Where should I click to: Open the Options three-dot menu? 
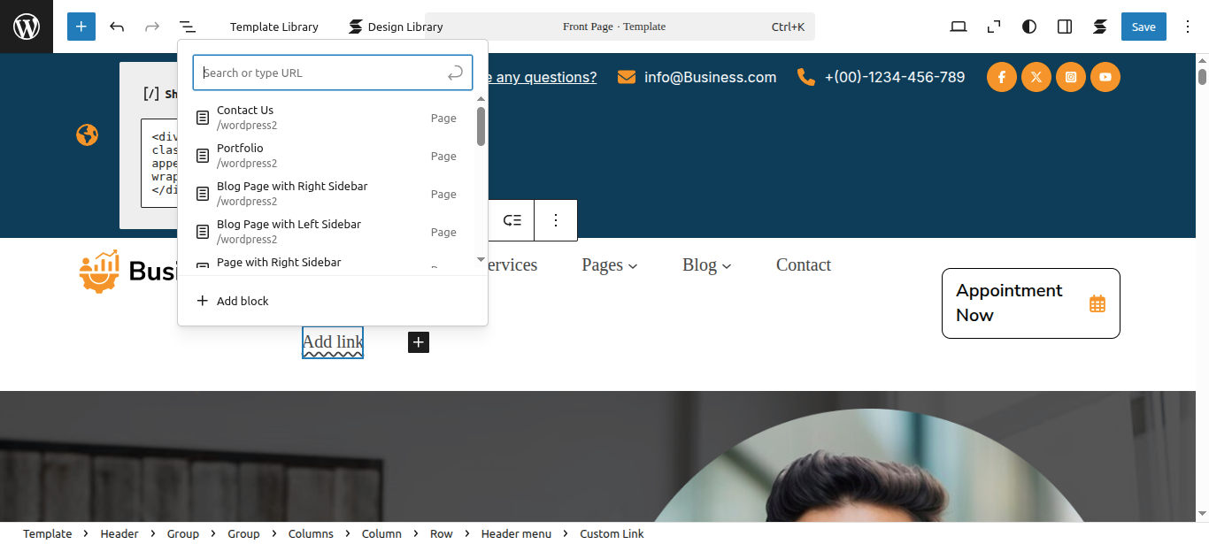tap(1188, 27)
